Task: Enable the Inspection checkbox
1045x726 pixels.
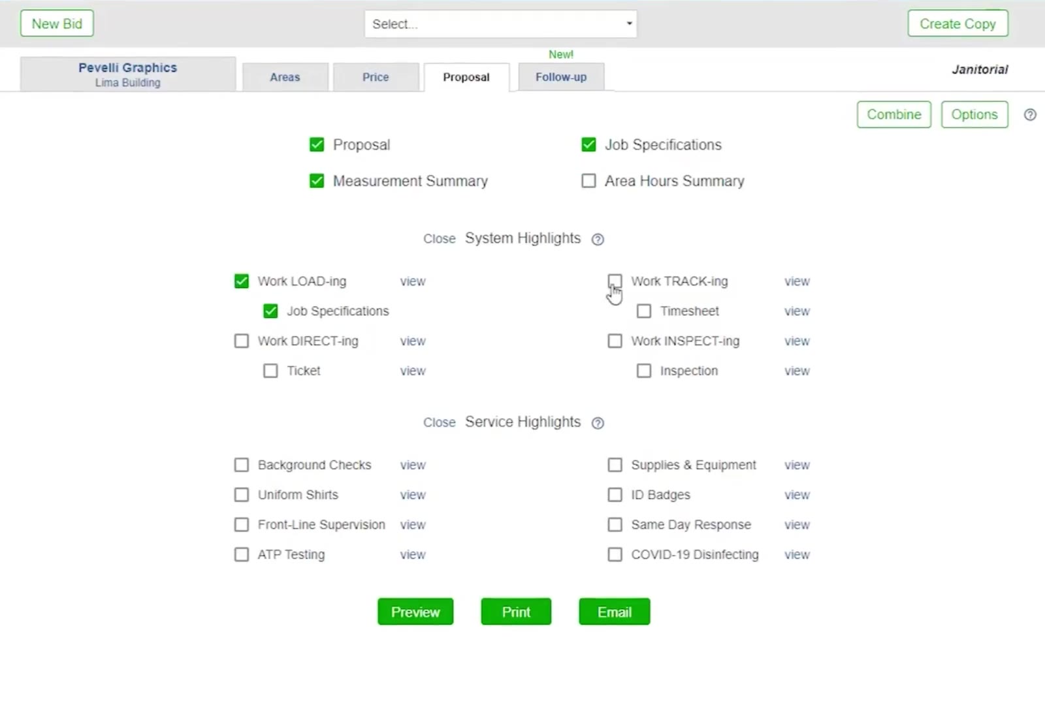Action: coord(644,371)
